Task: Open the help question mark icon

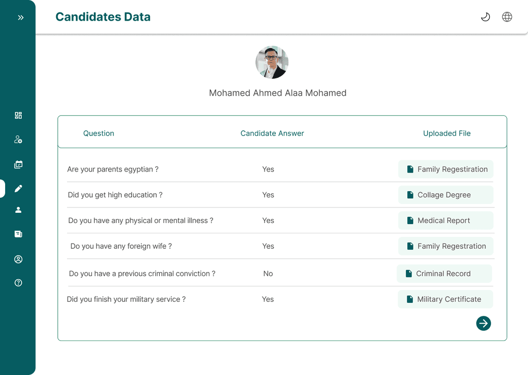Action: (19, 283)
